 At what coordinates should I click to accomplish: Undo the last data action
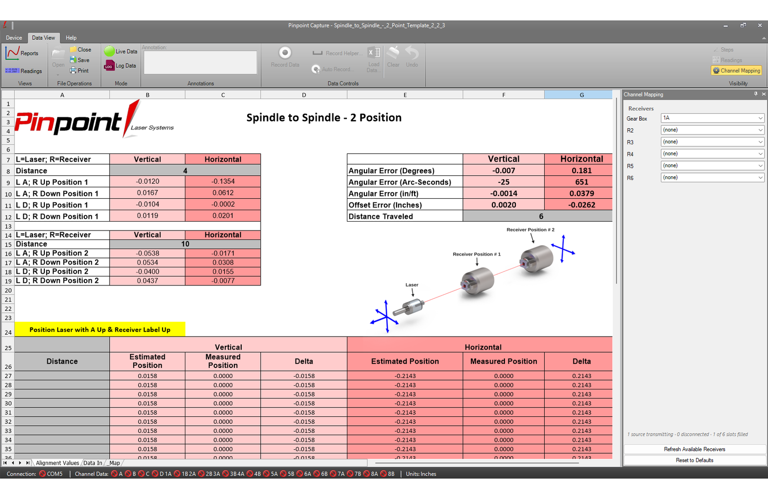[412, 57]
